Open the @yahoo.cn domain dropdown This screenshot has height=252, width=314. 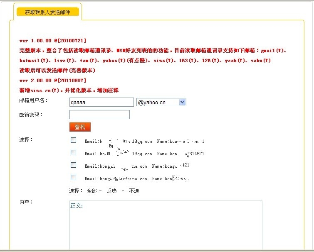pos(161,102)
